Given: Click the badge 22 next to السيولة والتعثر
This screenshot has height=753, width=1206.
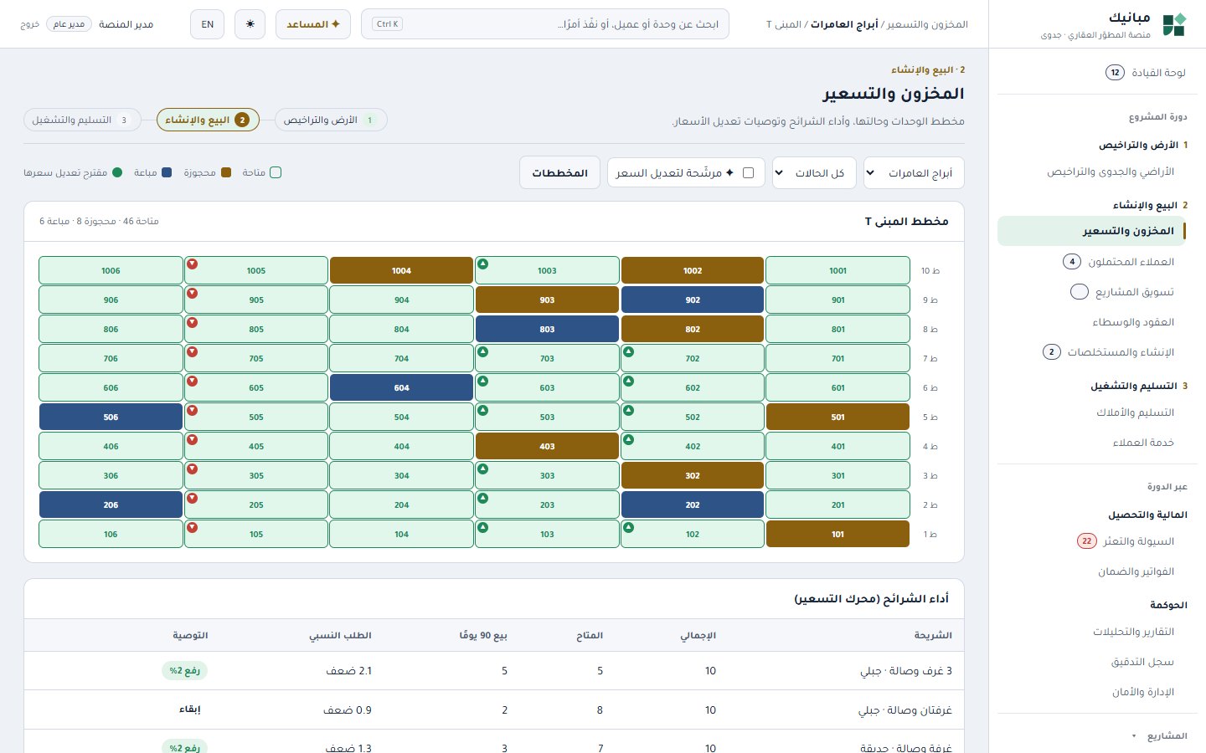Looking at the screenshot, I should [1086, 541].
